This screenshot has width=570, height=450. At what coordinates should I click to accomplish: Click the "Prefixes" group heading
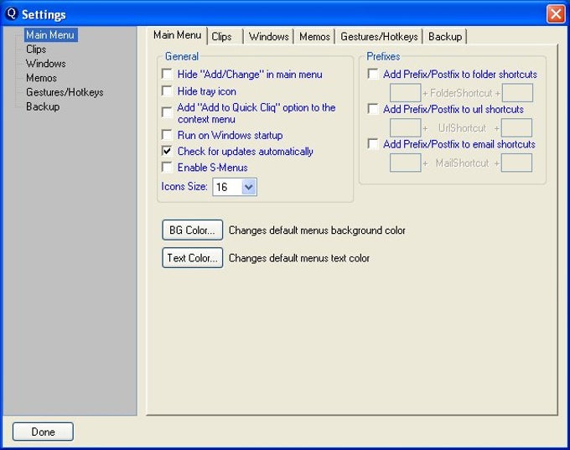pos(383,56)
